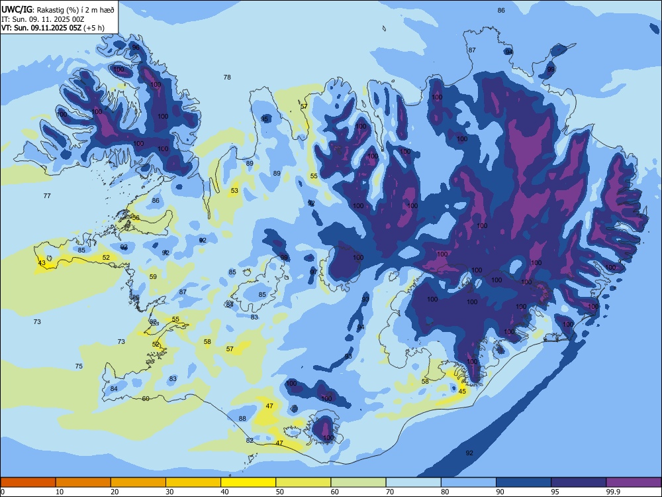Click the humidity value 95 on the northern peninsula

264,119
